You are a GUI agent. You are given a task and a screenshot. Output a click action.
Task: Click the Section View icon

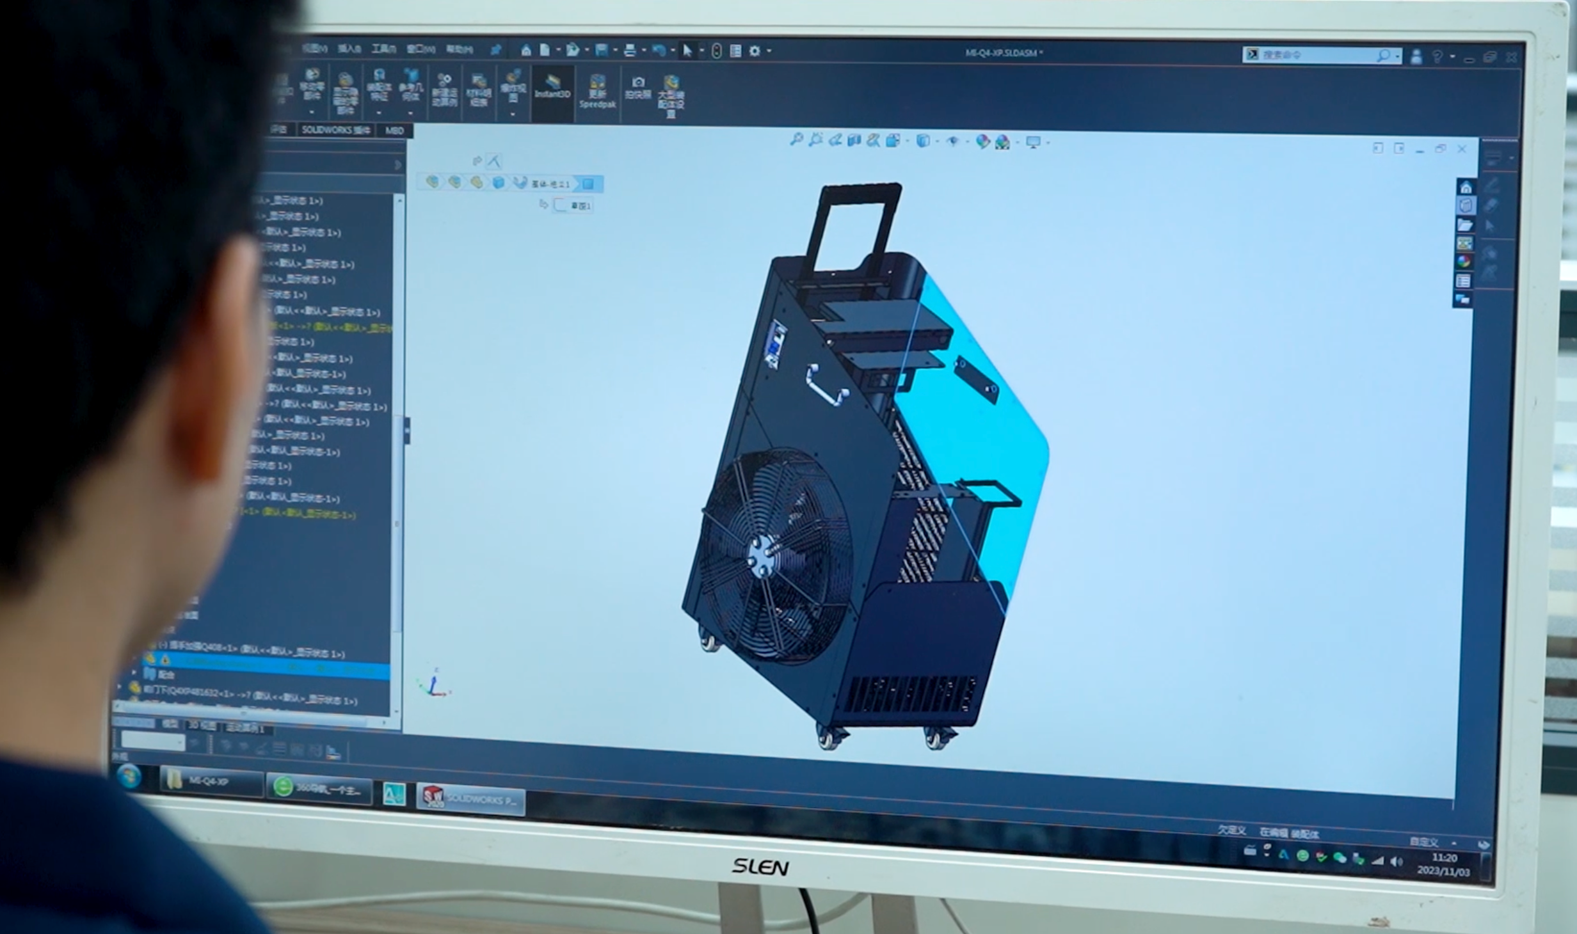click(854, 140)
